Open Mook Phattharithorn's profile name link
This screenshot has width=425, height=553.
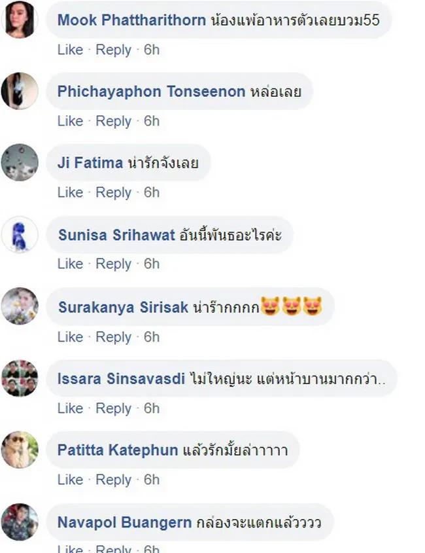pyautogui.click(x=131, y=20)
